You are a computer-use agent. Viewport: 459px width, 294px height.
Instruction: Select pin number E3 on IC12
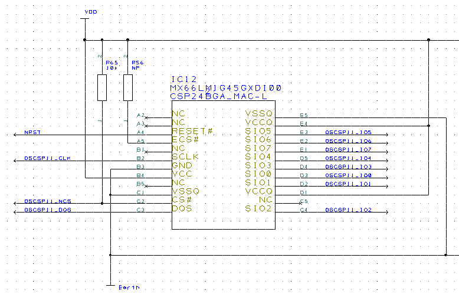pos(304,132)
